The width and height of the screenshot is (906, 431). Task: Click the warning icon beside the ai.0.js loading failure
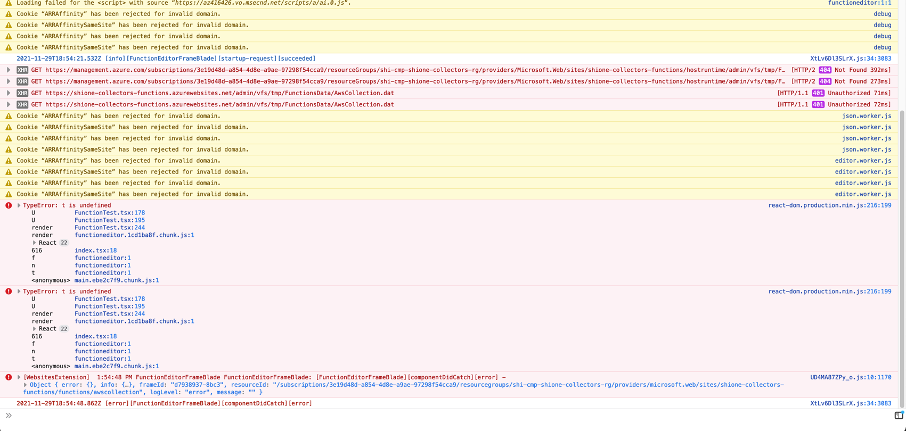click(9, 3)
